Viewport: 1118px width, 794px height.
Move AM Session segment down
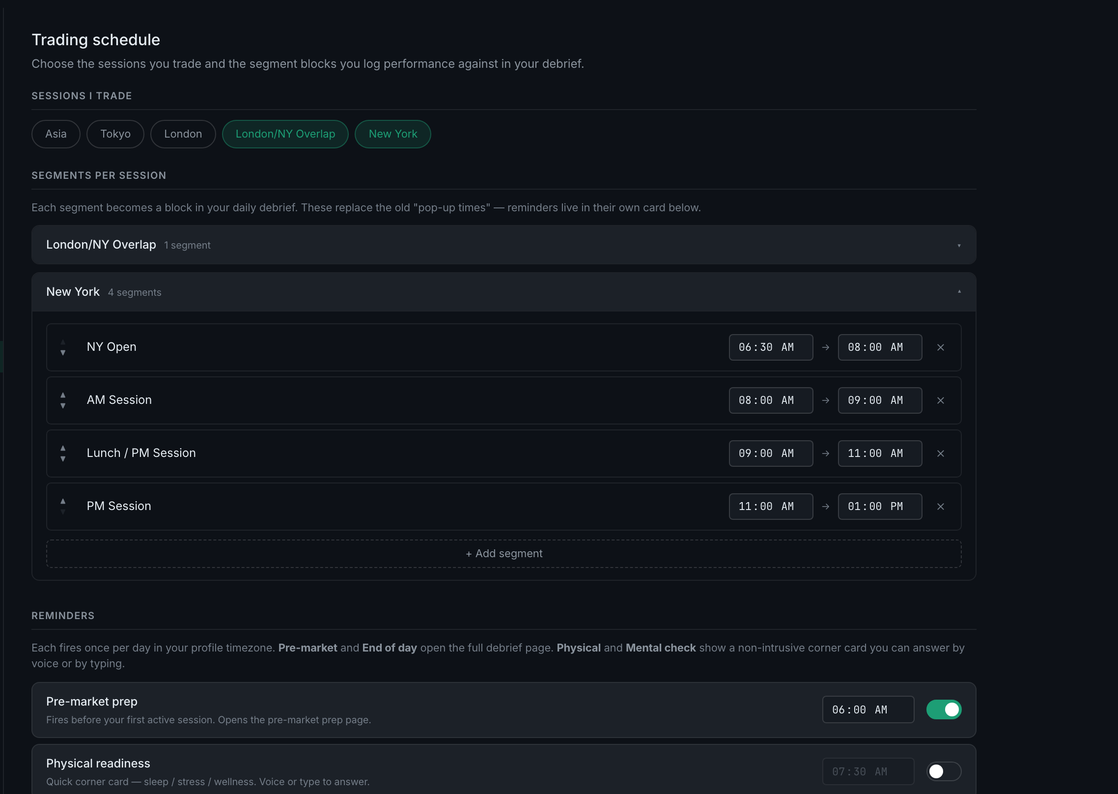(63, 406)
